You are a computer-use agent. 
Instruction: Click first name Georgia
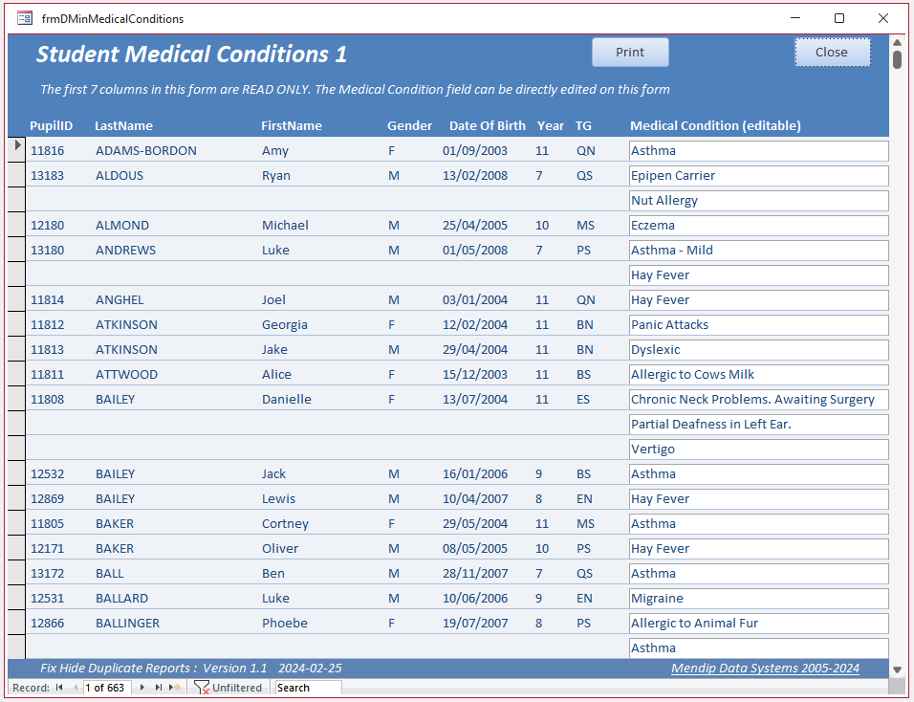(285, 325)
